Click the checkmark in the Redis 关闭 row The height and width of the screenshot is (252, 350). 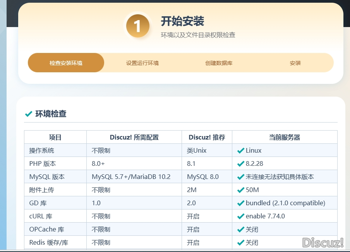pos(241,242)
